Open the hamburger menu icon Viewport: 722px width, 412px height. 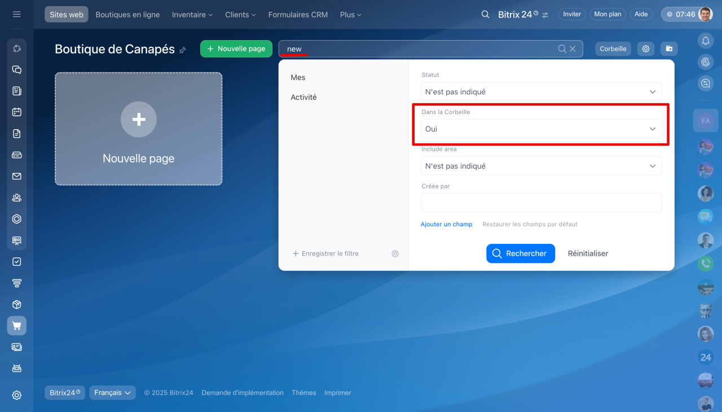17,14
